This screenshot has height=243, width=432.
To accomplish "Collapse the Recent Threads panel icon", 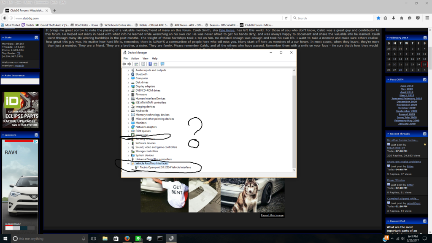I will tap(424, 134).
